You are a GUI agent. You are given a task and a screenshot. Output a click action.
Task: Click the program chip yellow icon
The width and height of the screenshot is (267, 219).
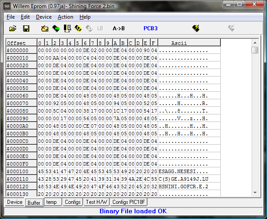click(x=78, y=28)
